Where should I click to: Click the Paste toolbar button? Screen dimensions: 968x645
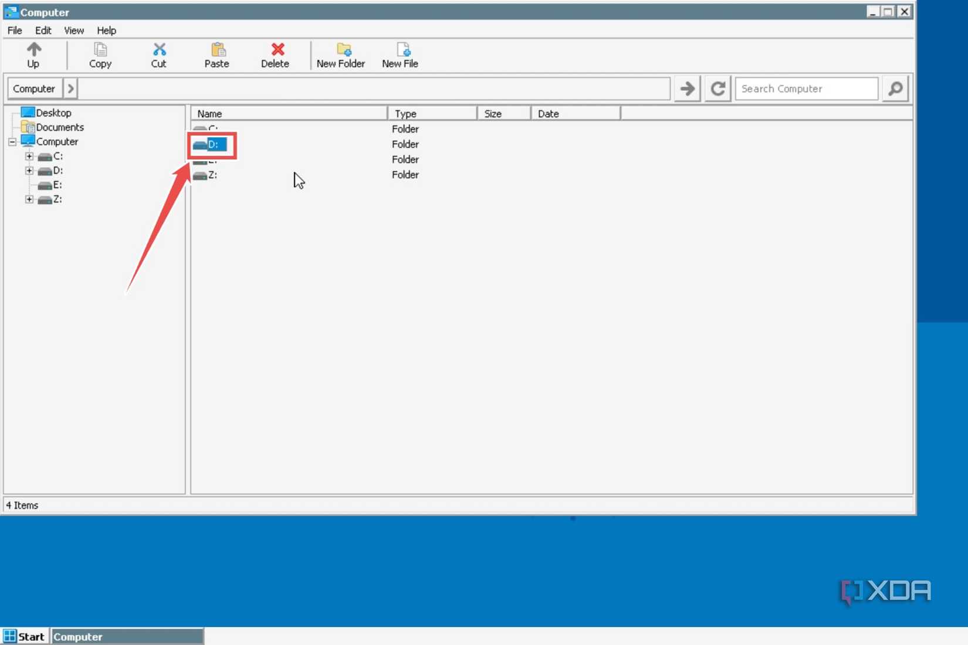point(216,56)
